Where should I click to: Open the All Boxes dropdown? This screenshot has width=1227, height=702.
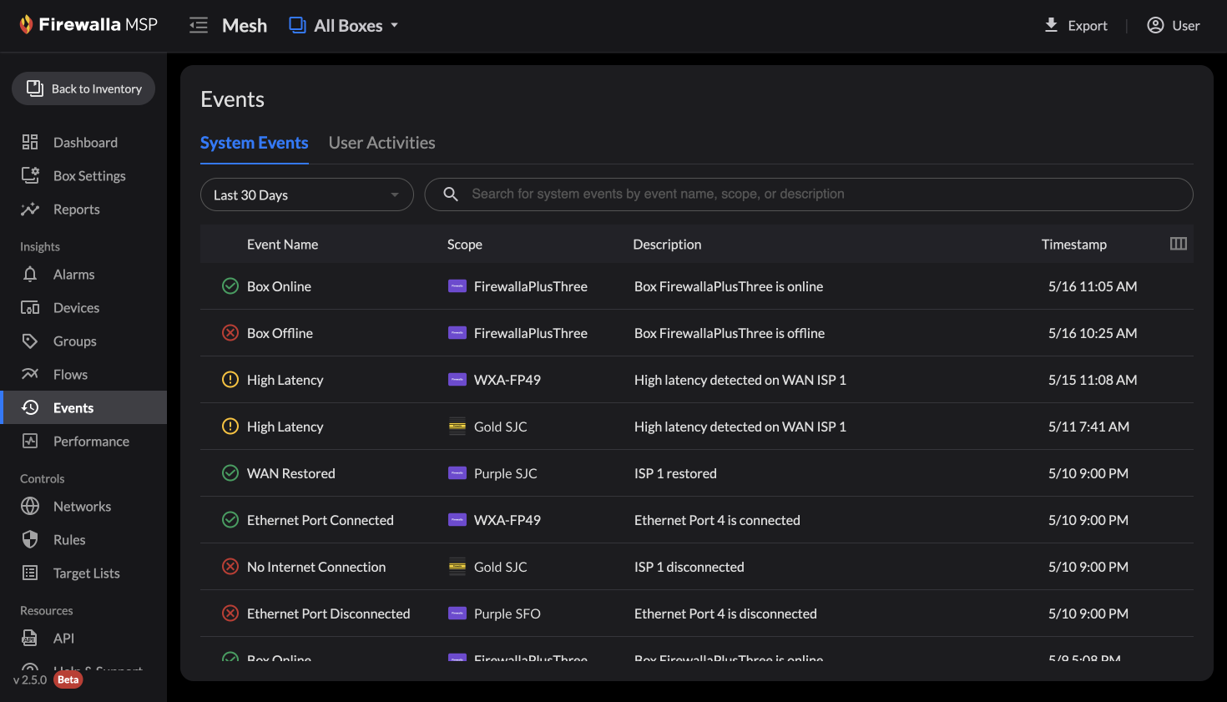coord(344,26)
